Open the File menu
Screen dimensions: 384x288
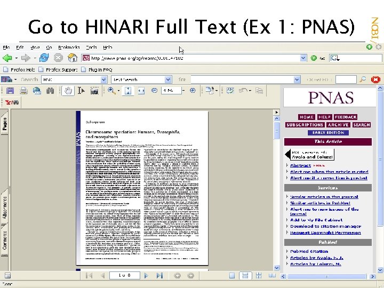point(6,47)
